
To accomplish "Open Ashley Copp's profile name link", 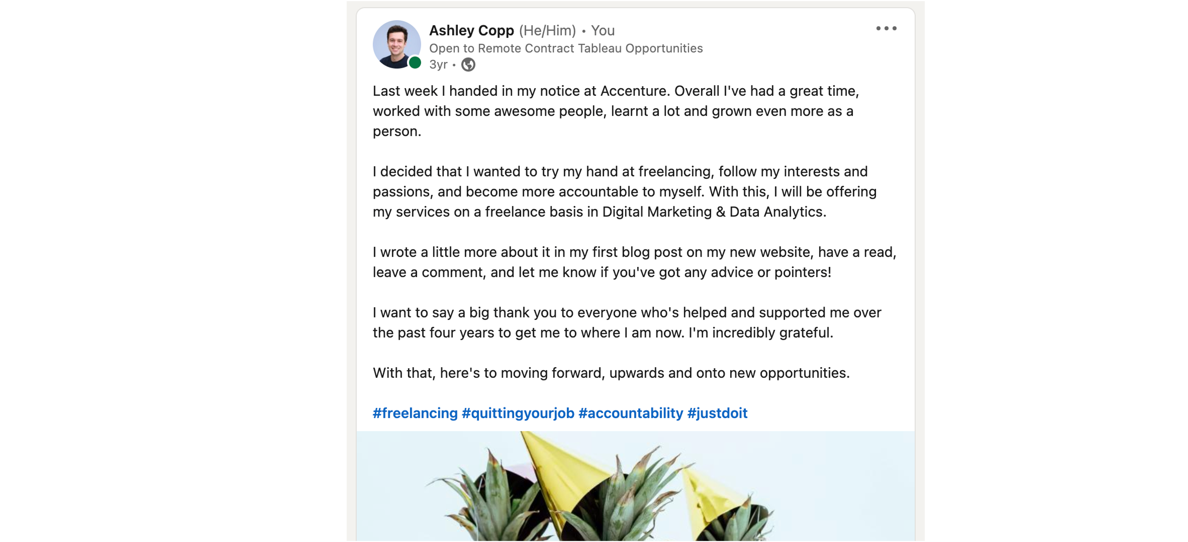I will (471, 31).
